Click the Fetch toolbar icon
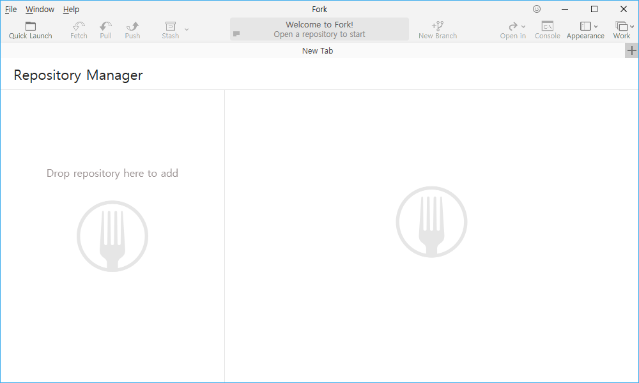This screenshot has width=639, height=383. click(x=79, y=26)
